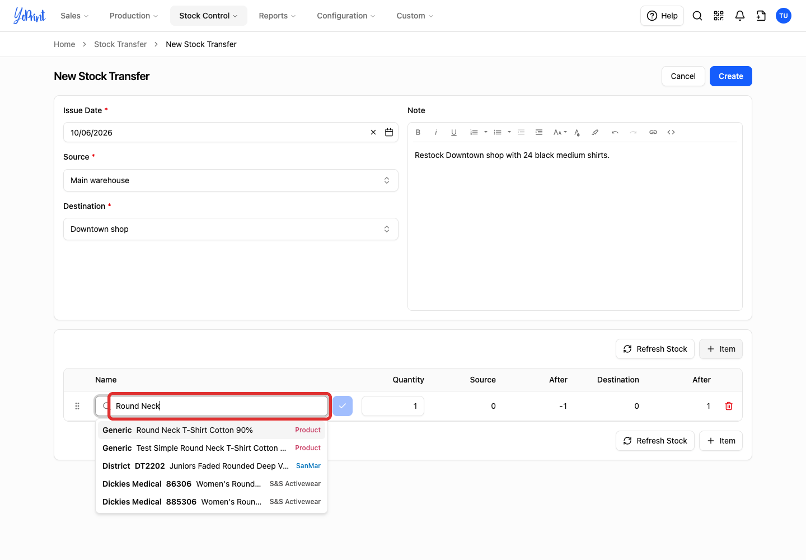
Task: Click the upper add Item button
Action: click(721, 349)
